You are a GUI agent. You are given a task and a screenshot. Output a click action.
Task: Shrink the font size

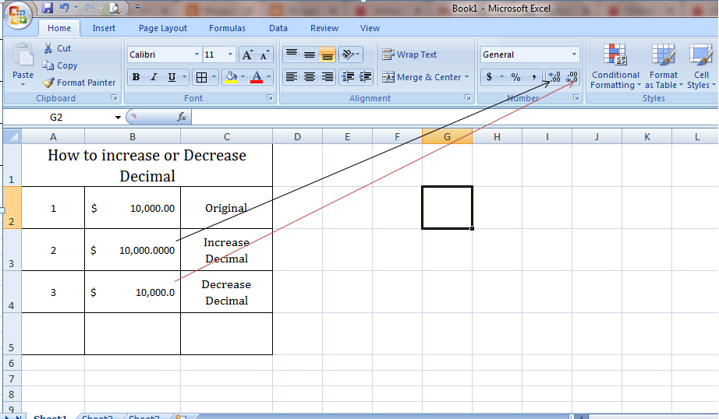[x=264, y=55]
